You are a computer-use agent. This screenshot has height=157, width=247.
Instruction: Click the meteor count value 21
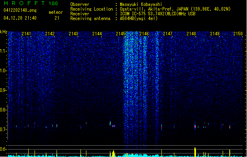pos(57,18)
